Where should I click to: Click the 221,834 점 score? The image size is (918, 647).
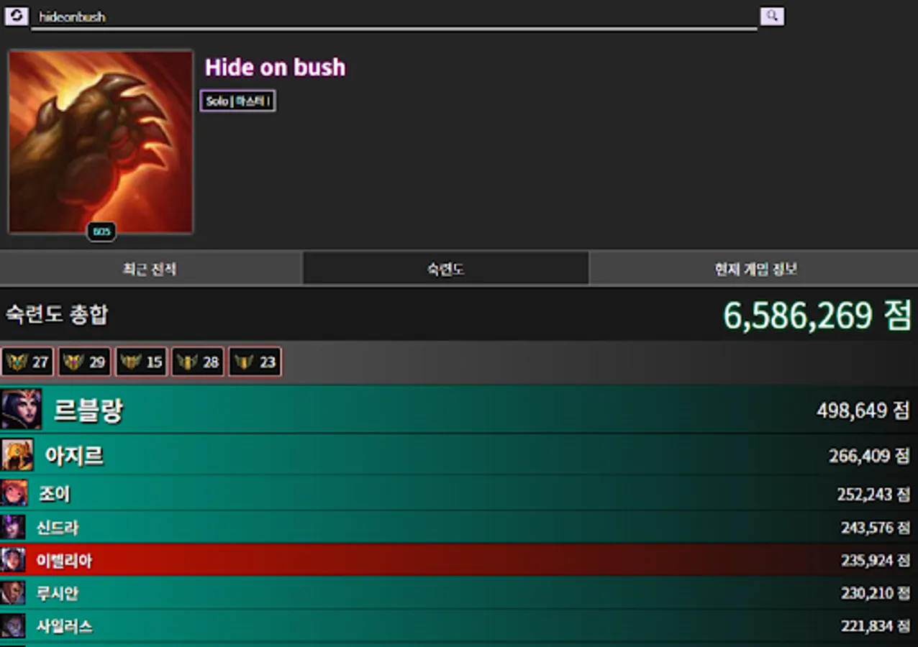pos(876,627)
